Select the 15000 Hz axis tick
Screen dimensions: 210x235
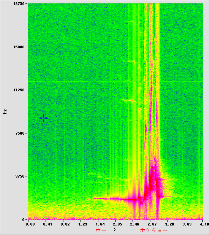coord(19,47)
